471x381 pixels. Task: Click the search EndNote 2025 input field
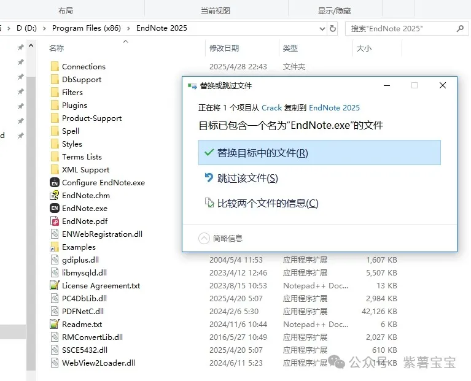[399, 28]
